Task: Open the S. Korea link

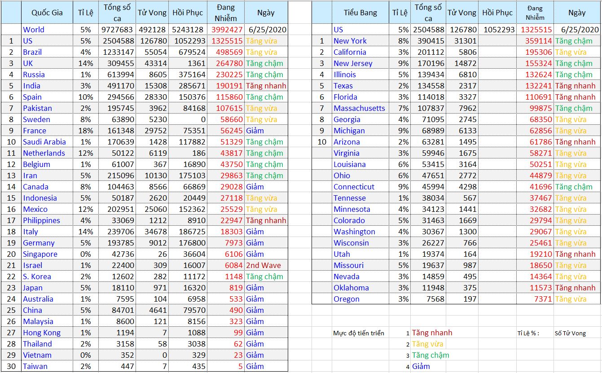Action: (37, 276)
